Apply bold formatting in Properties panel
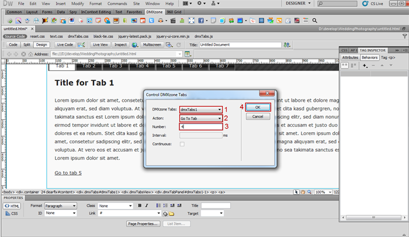The image size is (409, 237). coord(140,205)
